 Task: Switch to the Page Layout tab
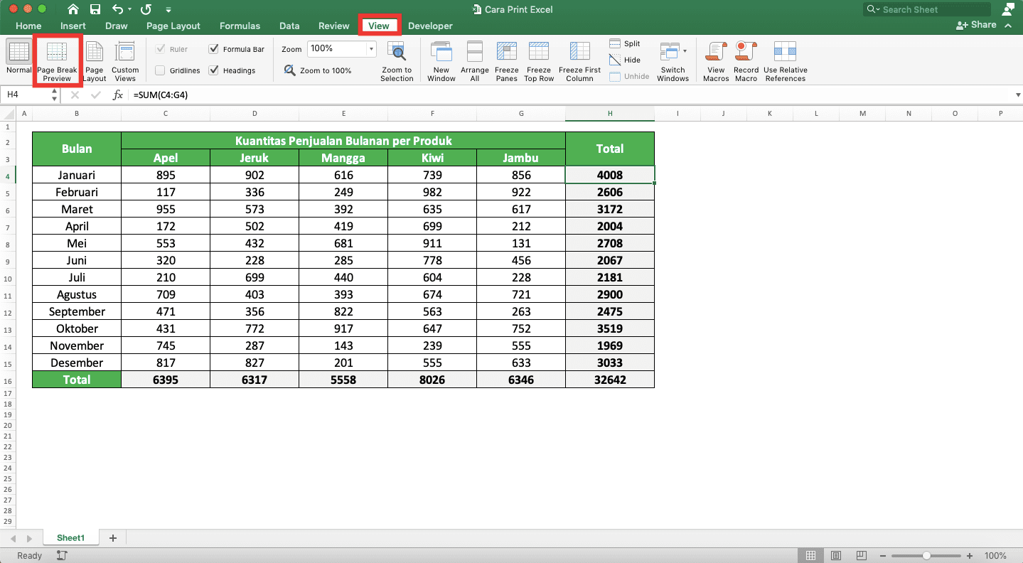click(x=173, y=26)
